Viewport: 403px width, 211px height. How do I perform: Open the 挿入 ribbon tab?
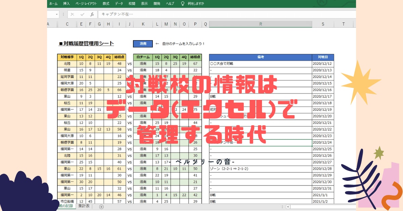66,4
